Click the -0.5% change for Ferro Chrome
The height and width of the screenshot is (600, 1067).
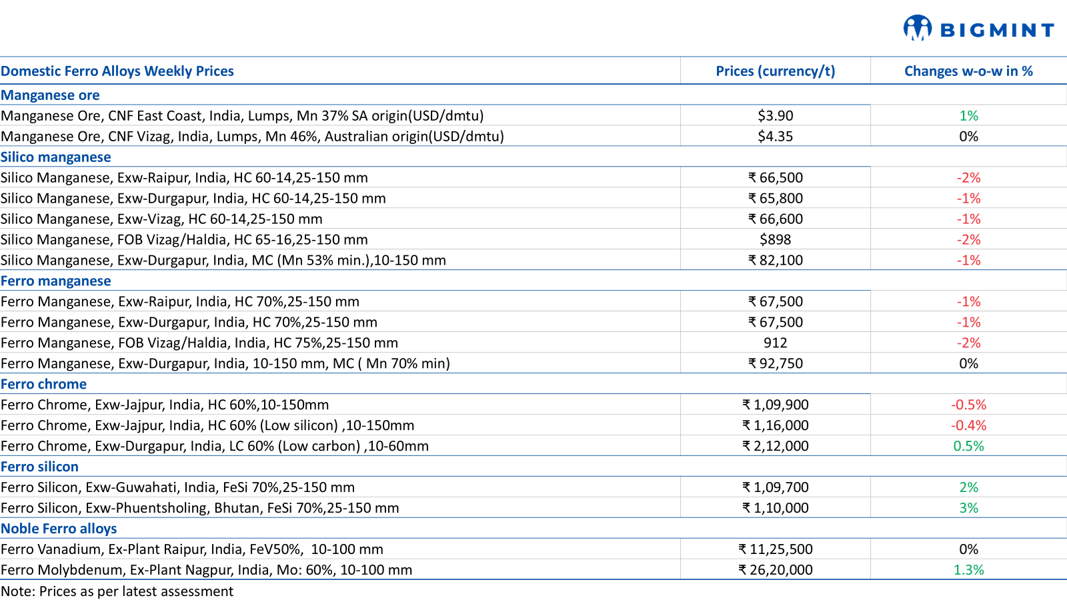coord(968,405)
